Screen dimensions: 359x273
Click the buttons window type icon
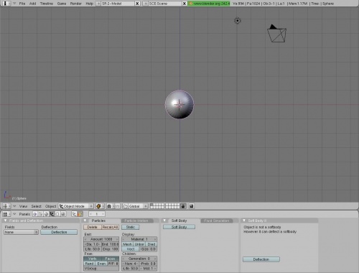(x=6, y=214)
